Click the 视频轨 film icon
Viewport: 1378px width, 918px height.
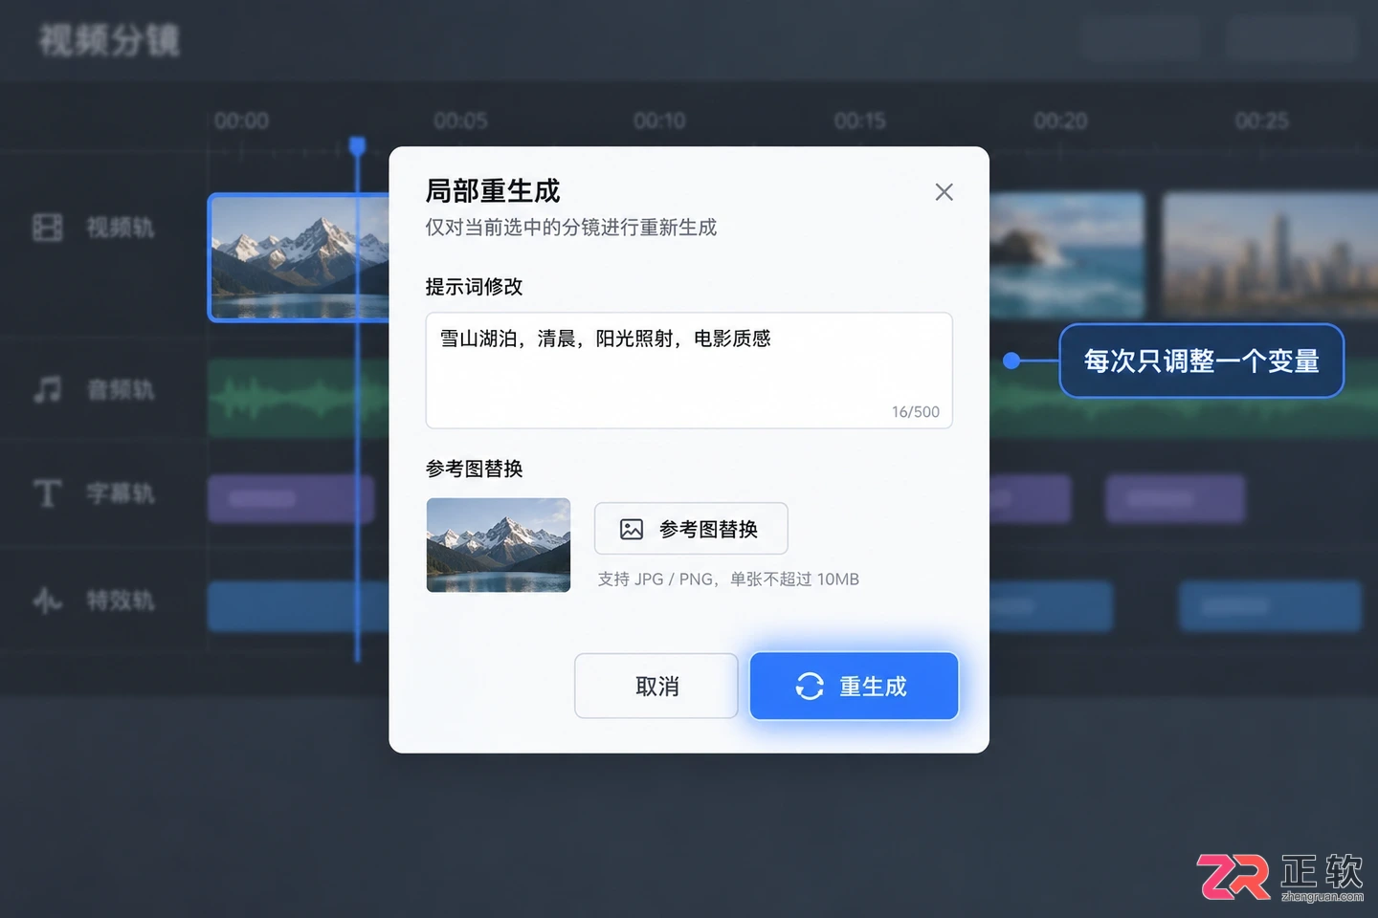tap(48, 228)
